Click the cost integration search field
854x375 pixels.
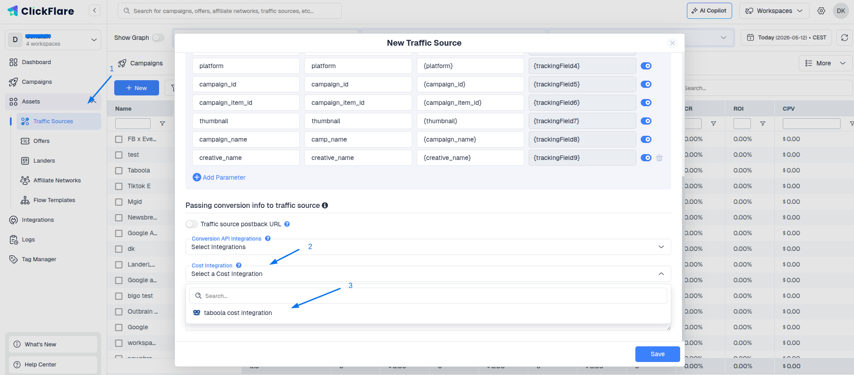click(428, 296)
